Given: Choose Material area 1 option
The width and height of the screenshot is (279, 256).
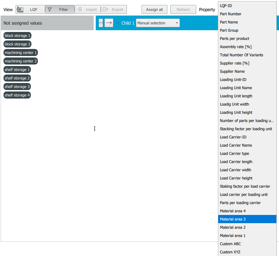Looking at the screenshot, I should point(247,235).
